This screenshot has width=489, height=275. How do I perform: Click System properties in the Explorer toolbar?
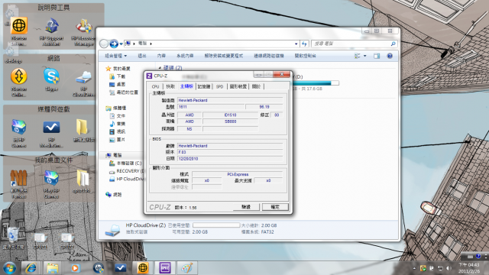pos(185,56)
